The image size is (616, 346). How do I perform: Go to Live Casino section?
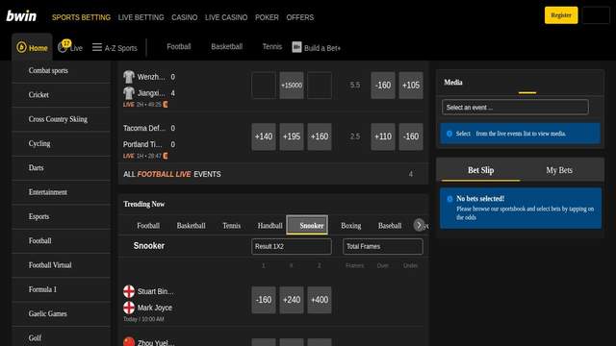point(226,17)
